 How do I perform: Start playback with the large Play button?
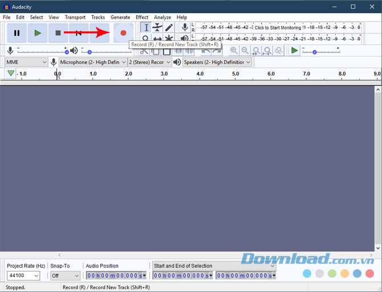tap(38, 33)
